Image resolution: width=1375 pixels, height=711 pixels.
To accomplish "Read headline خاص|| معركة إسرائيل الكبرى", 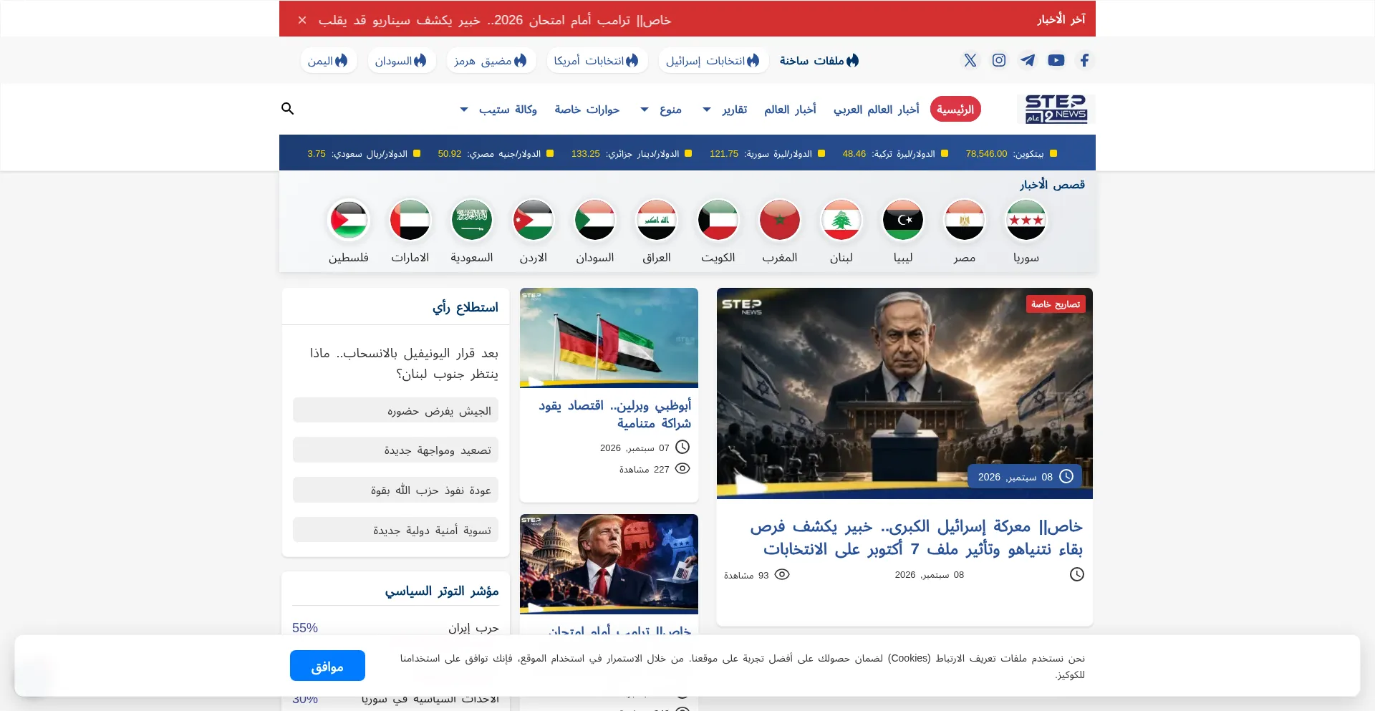I will (x=917, y=538).
